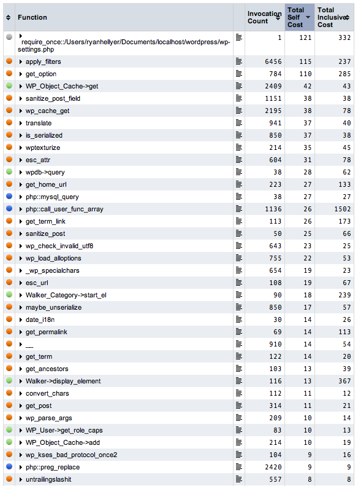The image size is (358, 486).
Task: Open the file icon for Walker_Category->start_el
Action: coord(238,295)
